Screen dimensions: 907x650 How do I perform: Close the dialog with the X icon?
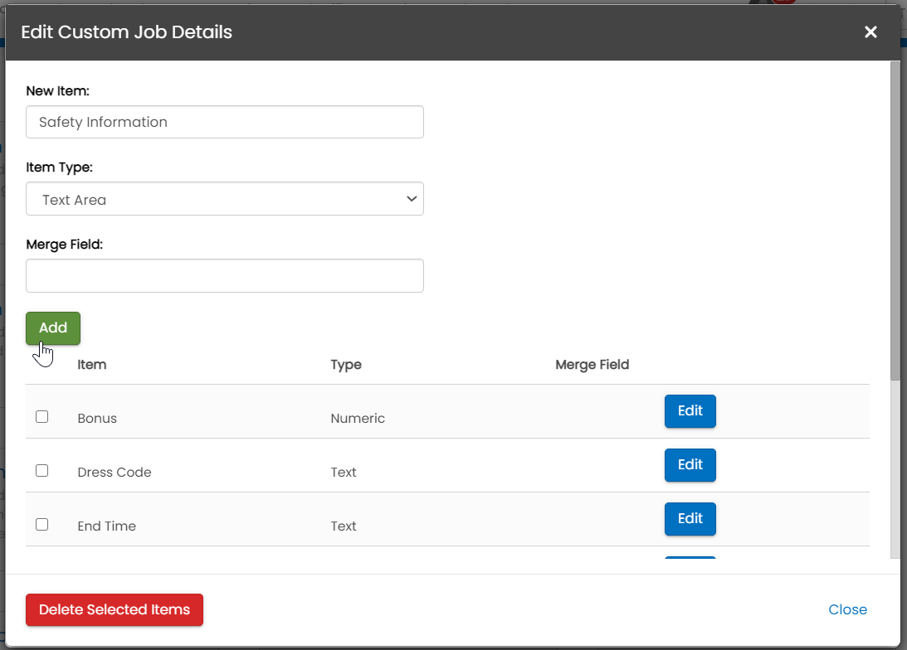click(870, 32)
